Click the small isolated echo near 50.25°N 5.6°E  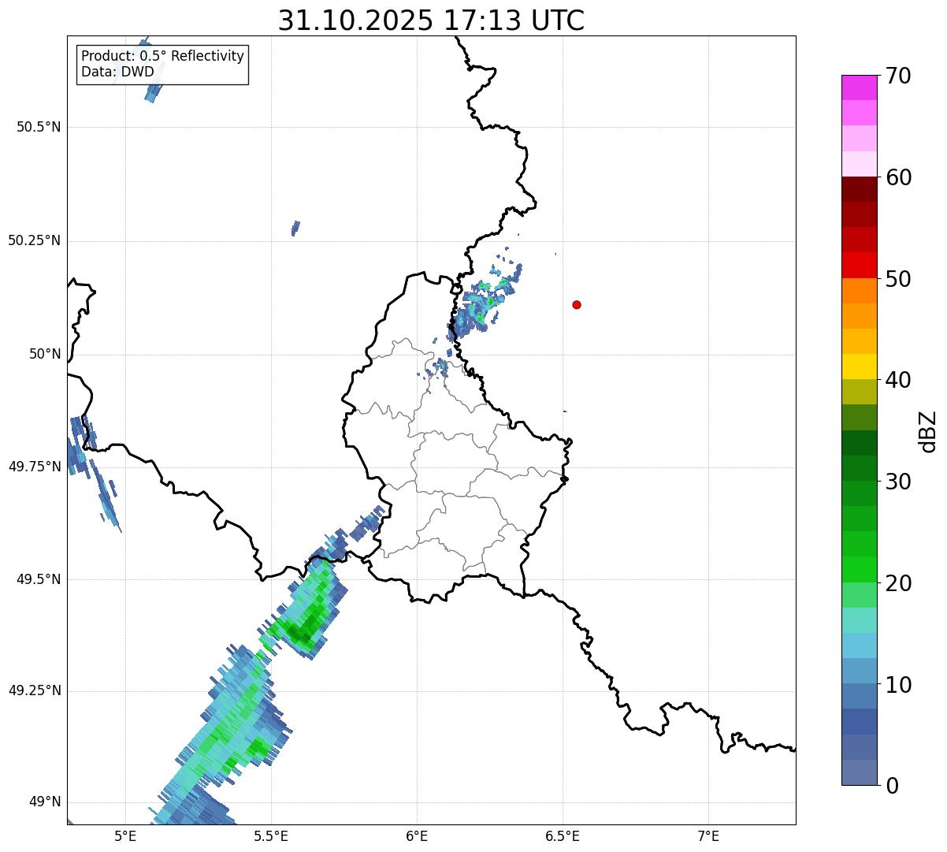295,229
